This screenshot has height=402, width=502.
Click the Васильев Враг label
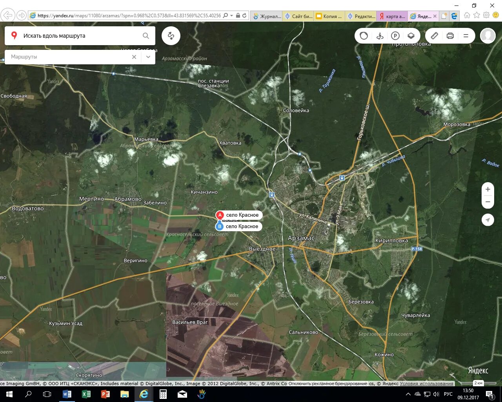(190, 322)
